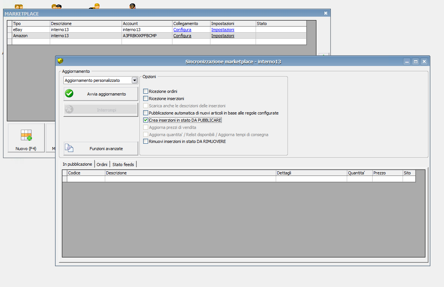Close the MARKETPLACE window
The width and height of the screenshot is (444, 287).
pyautogui.click(x=325, y=13)
